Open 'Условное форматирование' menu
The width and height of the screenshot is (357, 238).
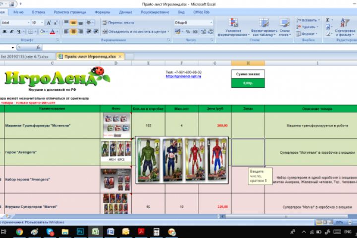pyautogui.click(x=233, y=27)
